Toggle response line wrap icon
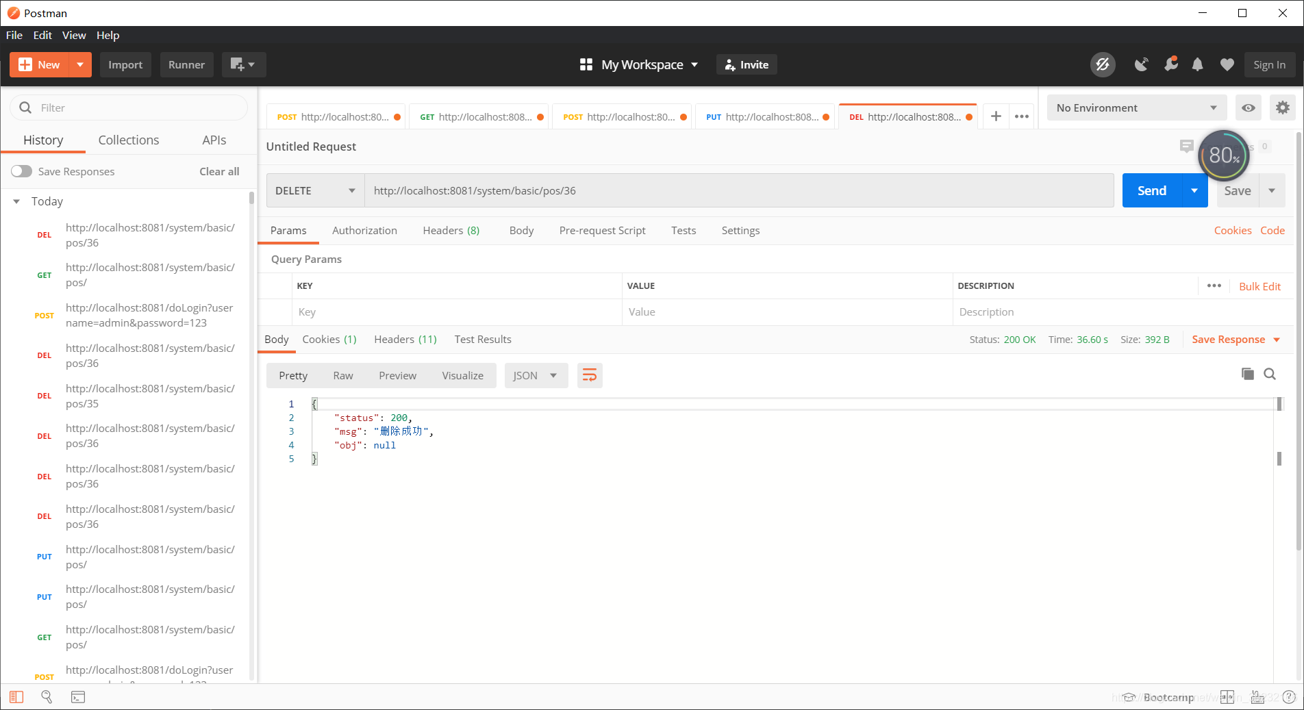 click(x=590, y=375)
